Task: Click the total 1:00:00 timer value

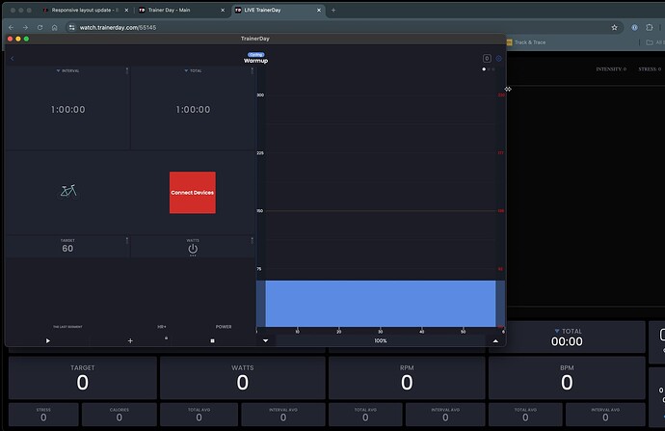Action: tap(193, 110)
